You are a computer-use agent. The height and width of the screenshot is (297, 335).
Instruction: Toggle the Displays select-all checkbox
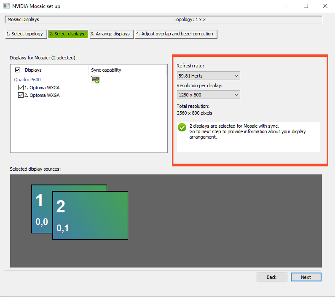tap(17, 70)
